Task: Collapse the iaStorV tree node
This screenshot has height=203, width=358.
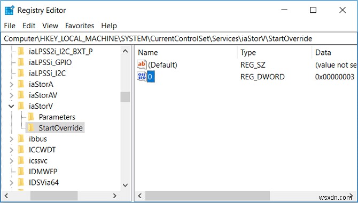Action: click(x=11, y=106)
